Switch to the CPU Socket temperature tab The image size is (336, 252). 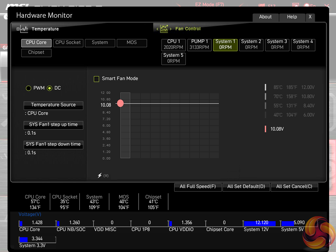pos(68,43)
